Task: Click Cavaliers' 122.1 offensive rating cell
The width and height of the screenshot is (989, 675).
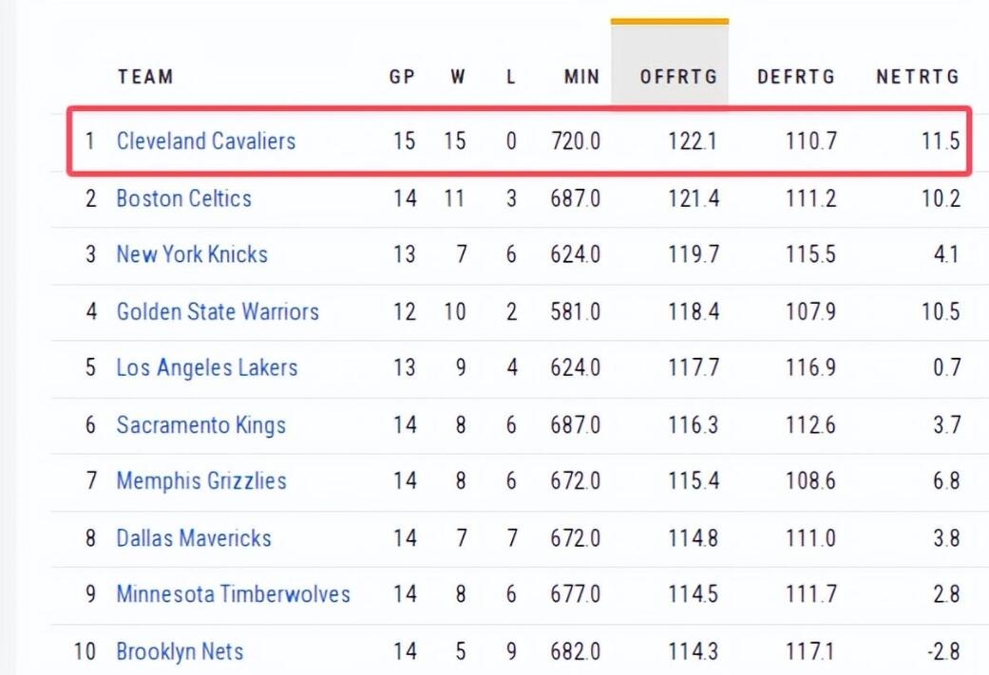Action: [693, 141]
